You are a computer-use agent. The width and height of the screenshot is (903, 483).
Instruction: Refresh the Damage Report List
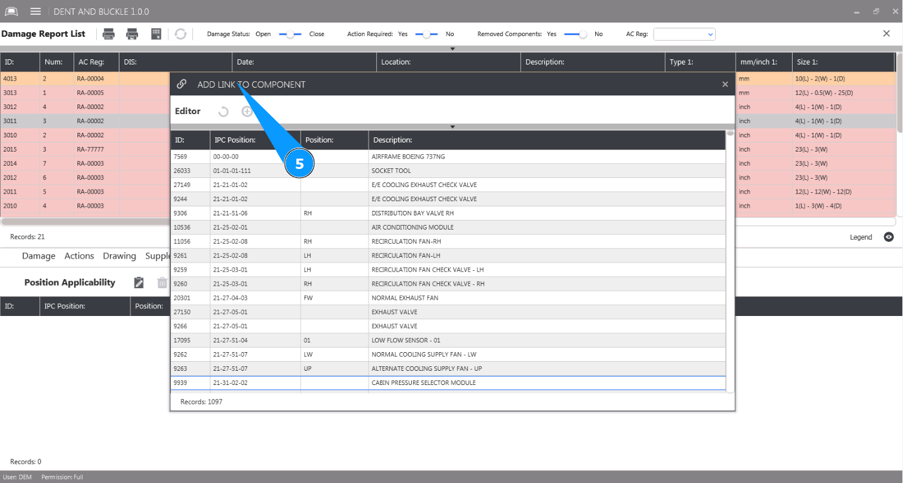181,34
